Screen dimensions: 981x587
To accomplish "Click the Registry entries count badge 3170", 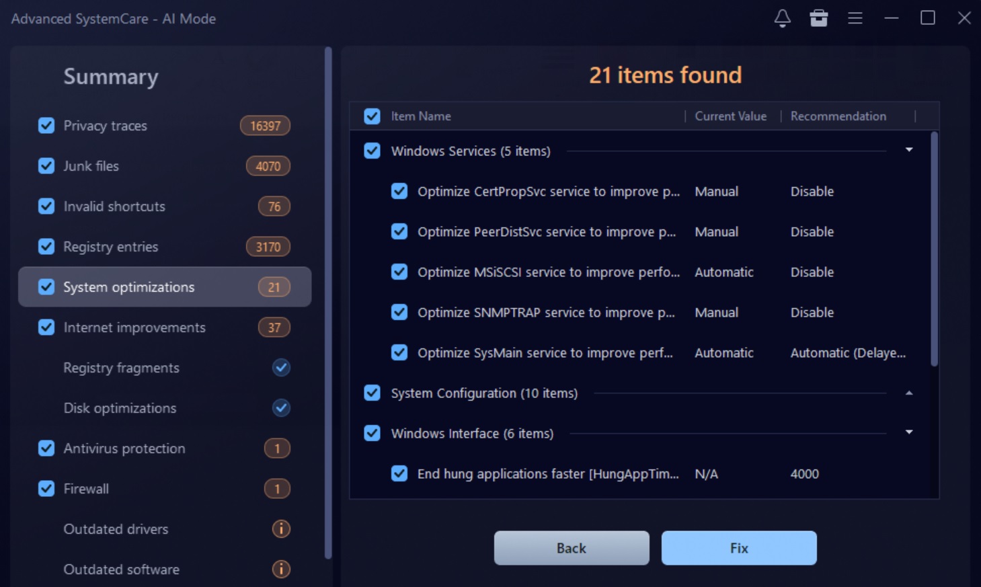I will point(268,247).
